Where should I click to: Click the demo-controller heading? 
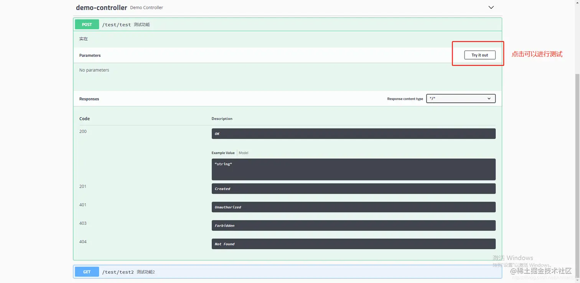pos(101,7)
